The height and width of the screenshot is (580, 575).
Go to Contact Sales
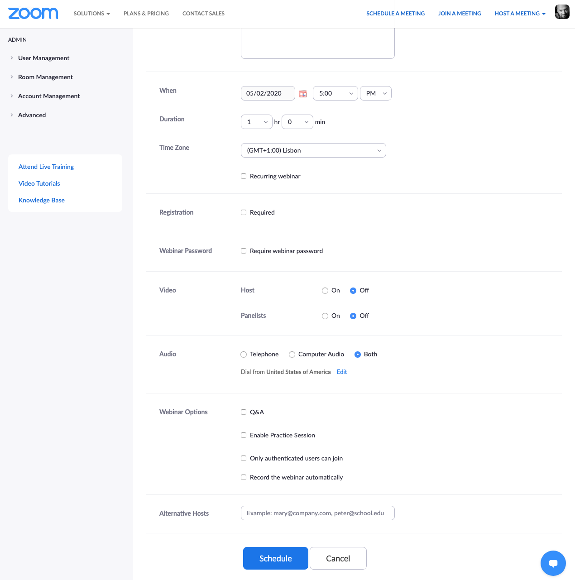pyautogui.click(x=203, y=14)
